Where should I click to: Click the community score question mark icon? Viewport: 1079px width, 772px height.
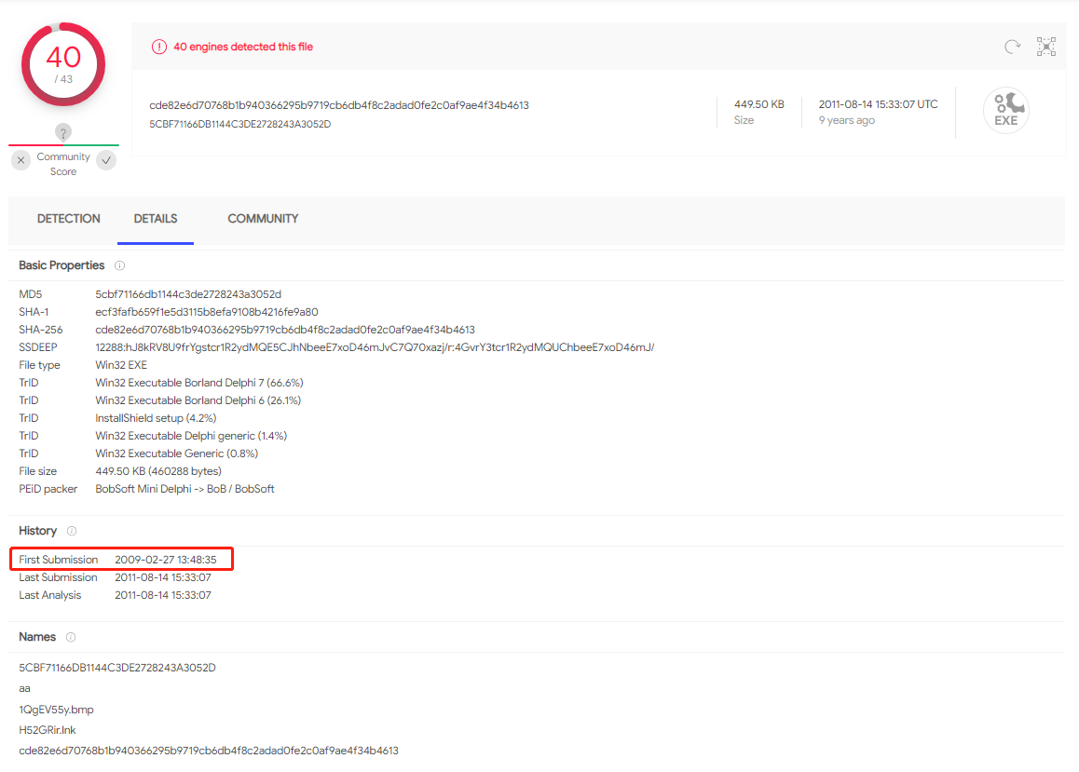click(x=63, y=132)
